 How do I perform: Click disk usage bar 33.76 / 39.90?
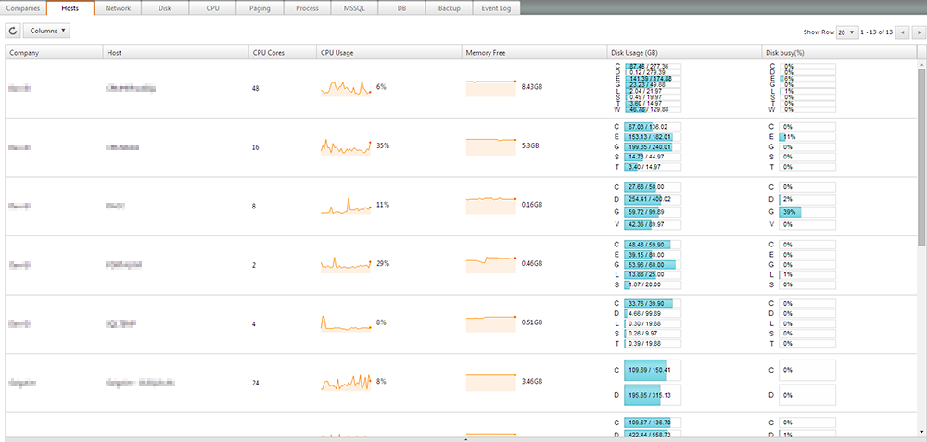[x=653, y=304]
